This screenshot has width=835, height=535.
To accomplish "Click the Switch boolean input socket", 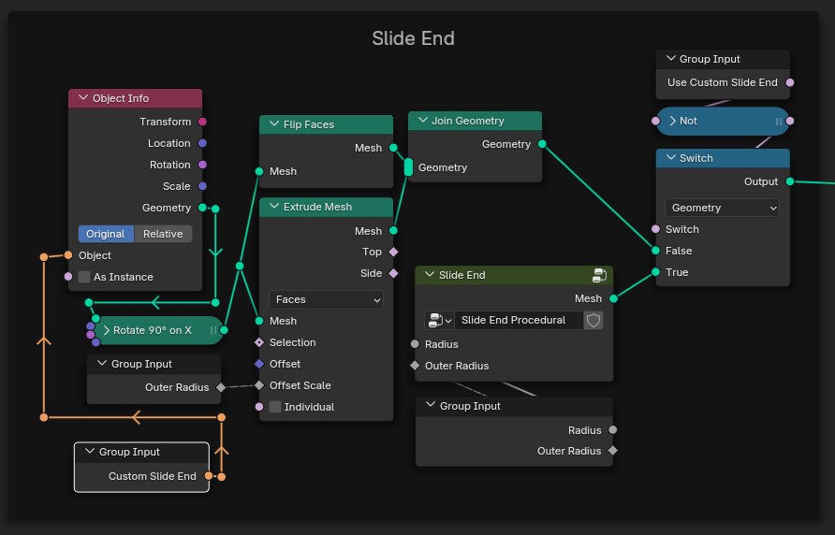I will tap(655, 229).
